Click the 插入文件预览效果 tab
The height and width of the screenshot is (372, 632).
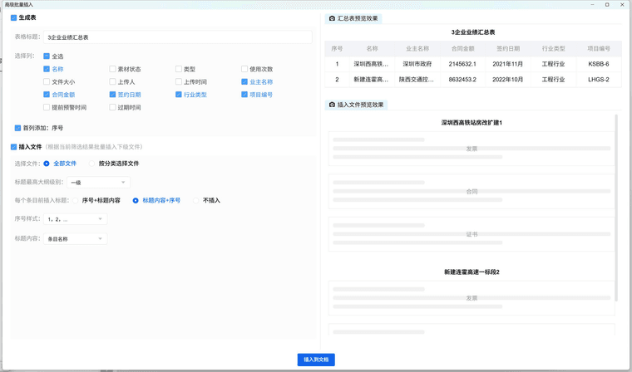[356, 105]
